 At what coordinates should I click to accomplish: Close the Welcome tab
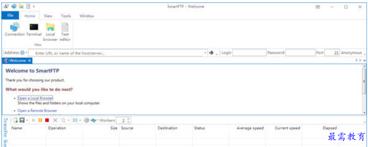pyautogui.click(x=29, y=61)
